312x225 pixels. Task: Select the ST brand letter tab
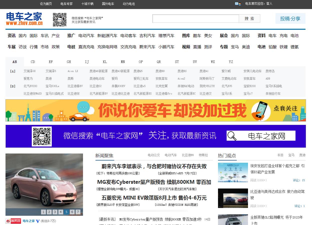pyautogui.click(x=177, y=62)
